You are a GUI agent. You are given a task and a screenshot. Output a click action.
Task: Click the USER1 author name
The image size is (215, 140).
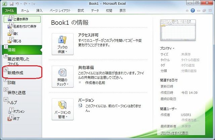click(186, 115)
